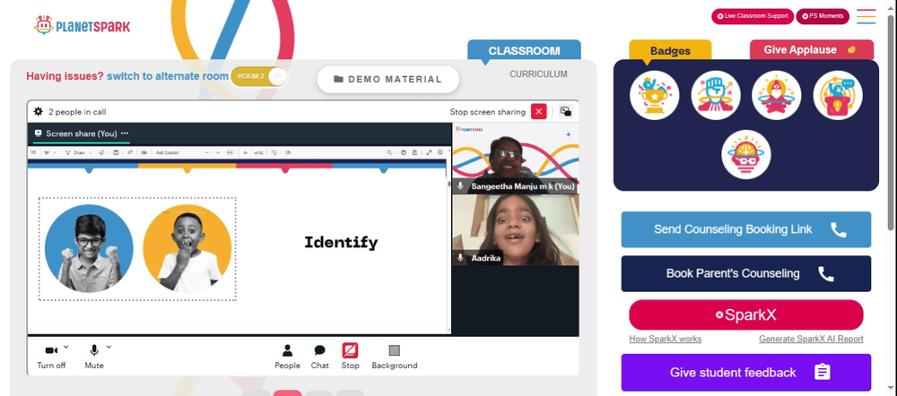
Task: Select the PDF highlight tool
Action: click(47, 152)
